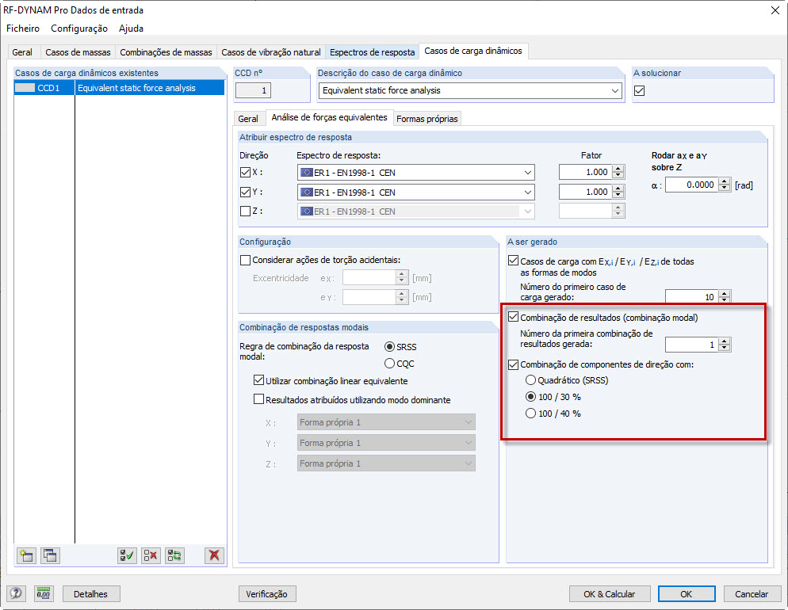The width and height of the screenshot is (788, 610).
Task: Run the Verificação check
Action: click(x=267, y=593)
